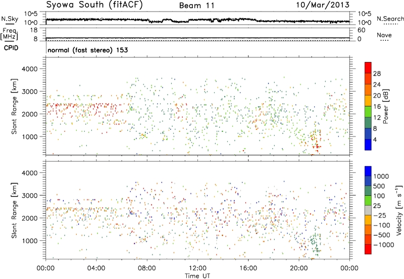Click the Power colorbar value '28'
404x279 pixels.
[x=377, y=74]
